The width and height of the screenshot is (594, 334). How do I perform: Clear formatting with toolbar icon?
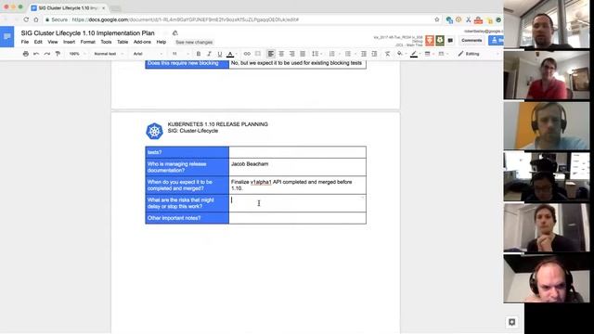(x=387, y=54)
